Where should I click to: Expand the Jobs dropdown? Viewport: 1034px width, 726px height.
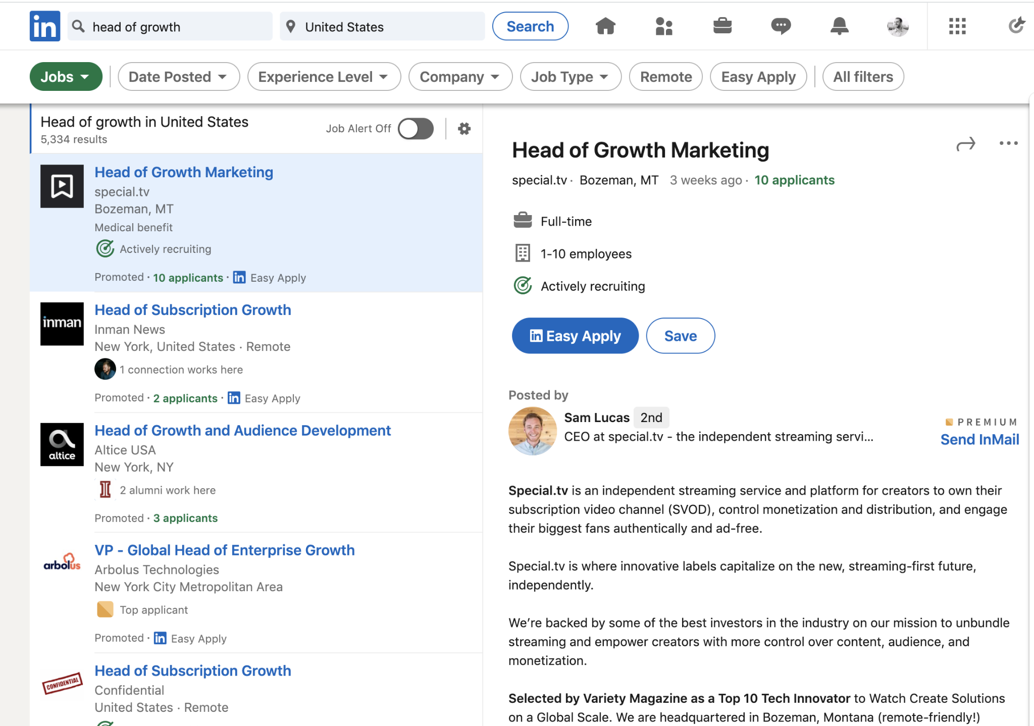point(66,77)
